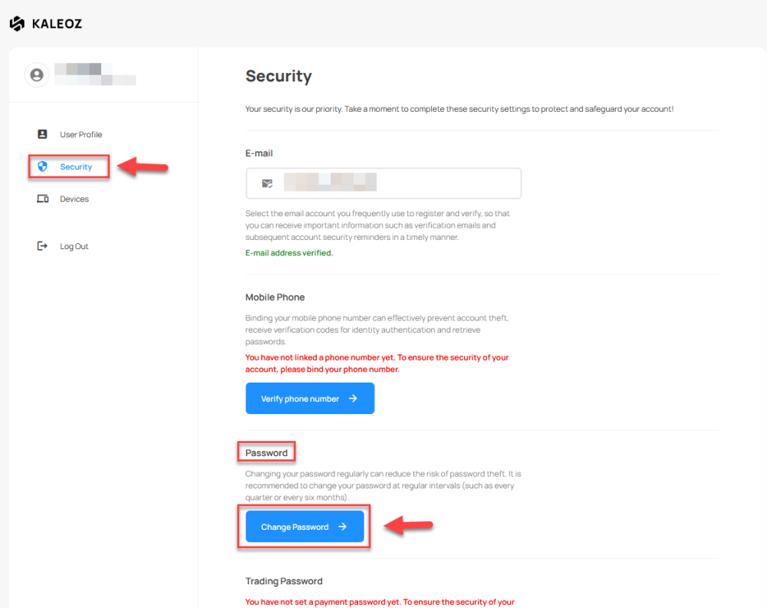The height and width of the screenshot is (608, 767).
Task: Select the Security menu item
Action: pyautogui.click(x=76, y=166)
